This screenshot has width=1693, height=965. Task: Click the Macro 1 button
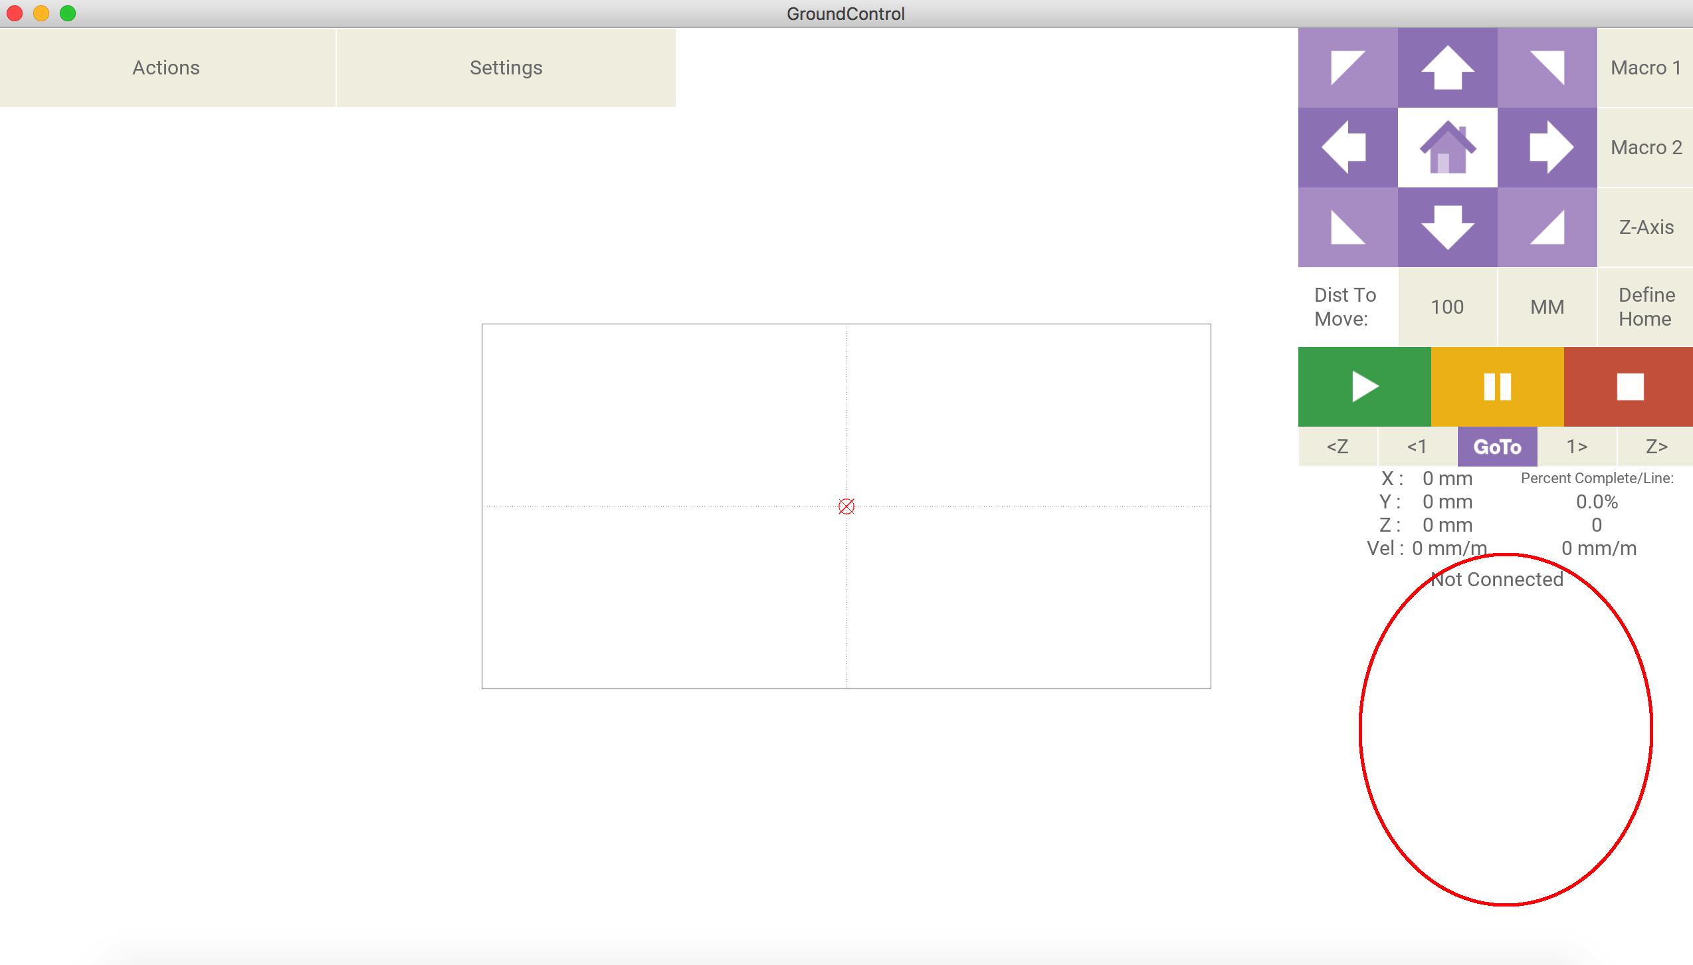point(1645,67)
